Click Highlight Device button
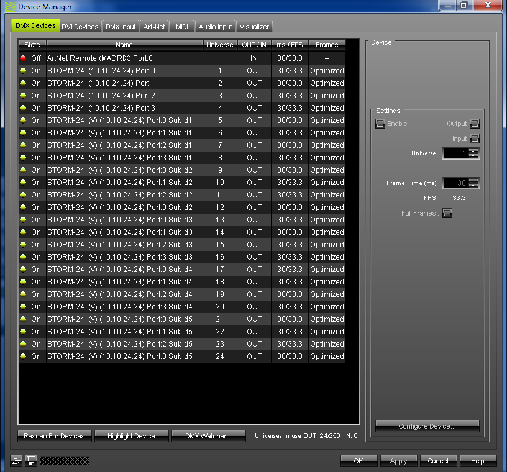507x472 pixels. (x=131, y=436)
